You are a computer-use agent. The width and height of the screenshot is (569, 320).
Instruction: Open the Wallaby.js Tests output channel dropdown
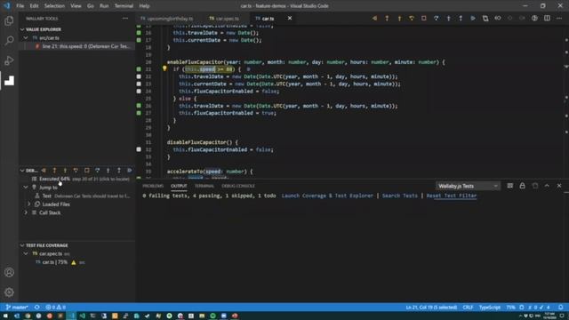[x=468, y=186]
